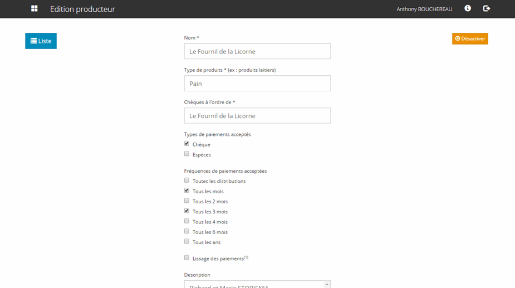Viewport: 515px width, 288px height.
Task: Check Tous les 4 mois checkbox
Action: tap(187, 221)
